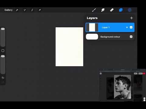
Task: Open the portrait photo in reference window
Action: (123, 87)
